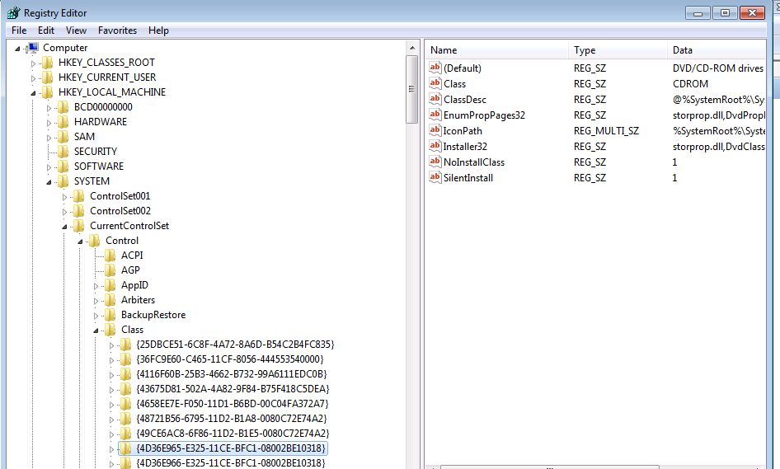Expand the ControlSet001 key

[x=64, y=198]
